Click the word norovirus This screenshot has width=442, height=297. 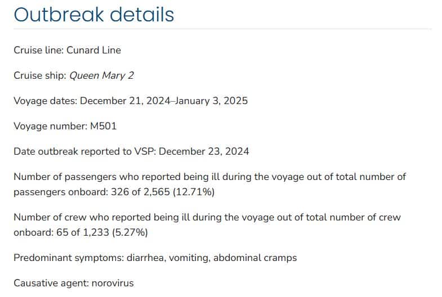113,283
